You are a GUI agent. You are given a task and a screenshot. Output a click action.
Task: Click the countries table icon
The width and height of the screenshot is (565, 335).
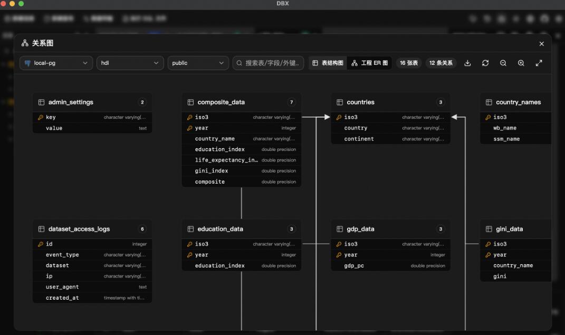click(340, 102)
